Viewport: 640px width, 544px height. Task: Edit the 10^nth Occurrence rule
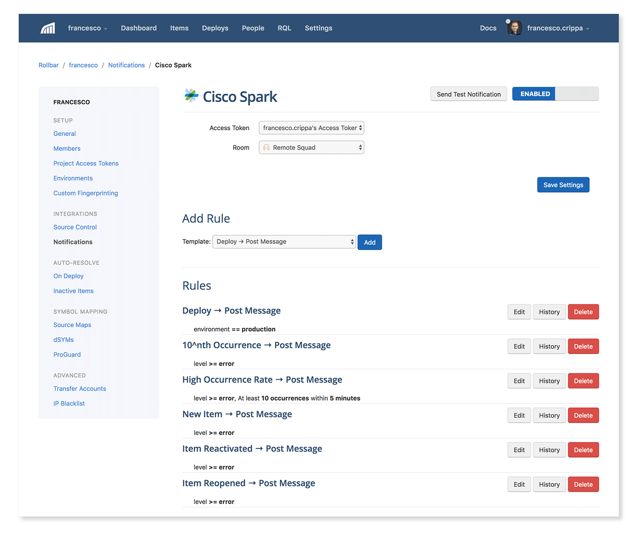pyautogui.click(x=519, y=346)
